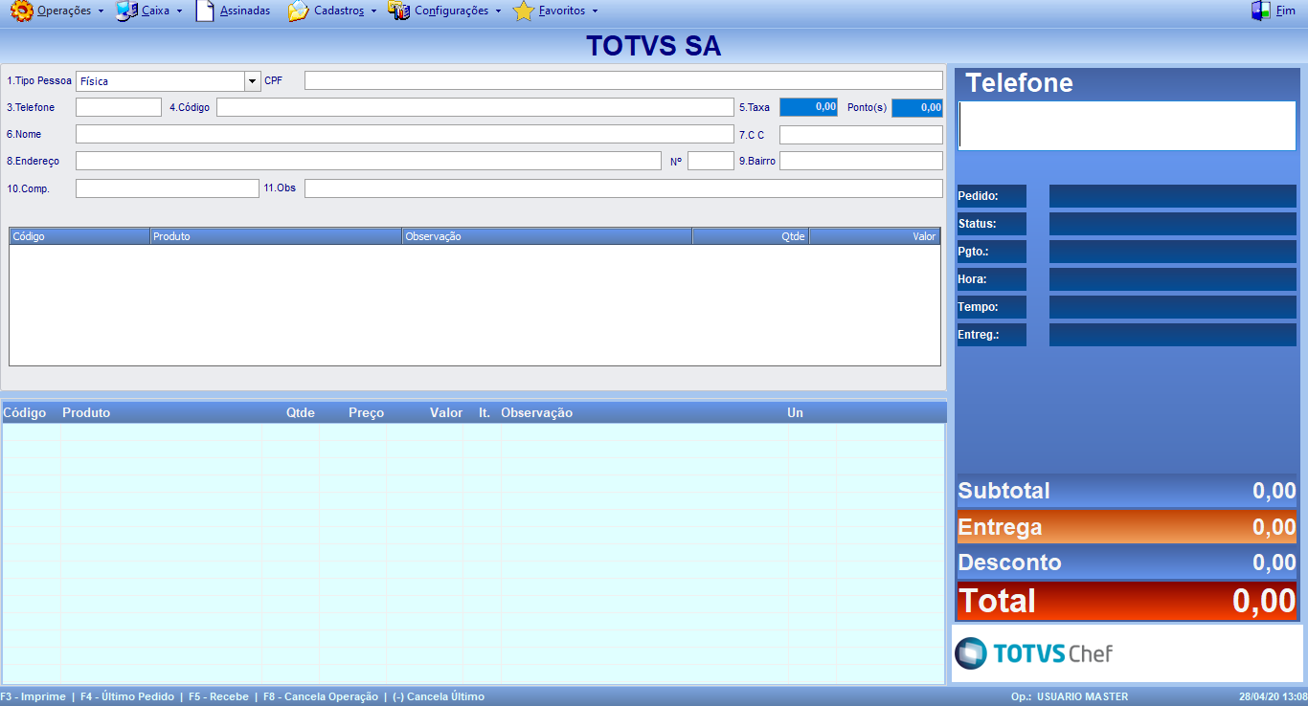Focus the 9.Bairro field
The image size is (1308, 706).
click(x=861, y=161)
